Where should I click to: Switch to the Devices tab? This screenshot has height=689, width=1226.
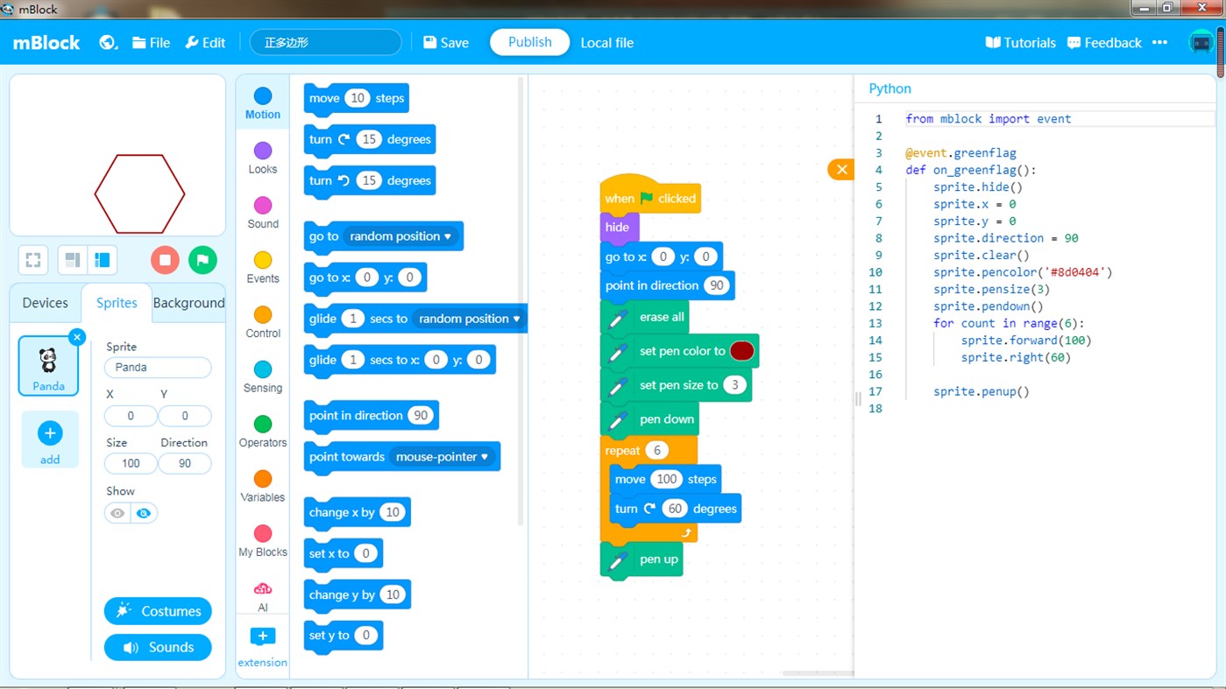(x=45, y=303)
